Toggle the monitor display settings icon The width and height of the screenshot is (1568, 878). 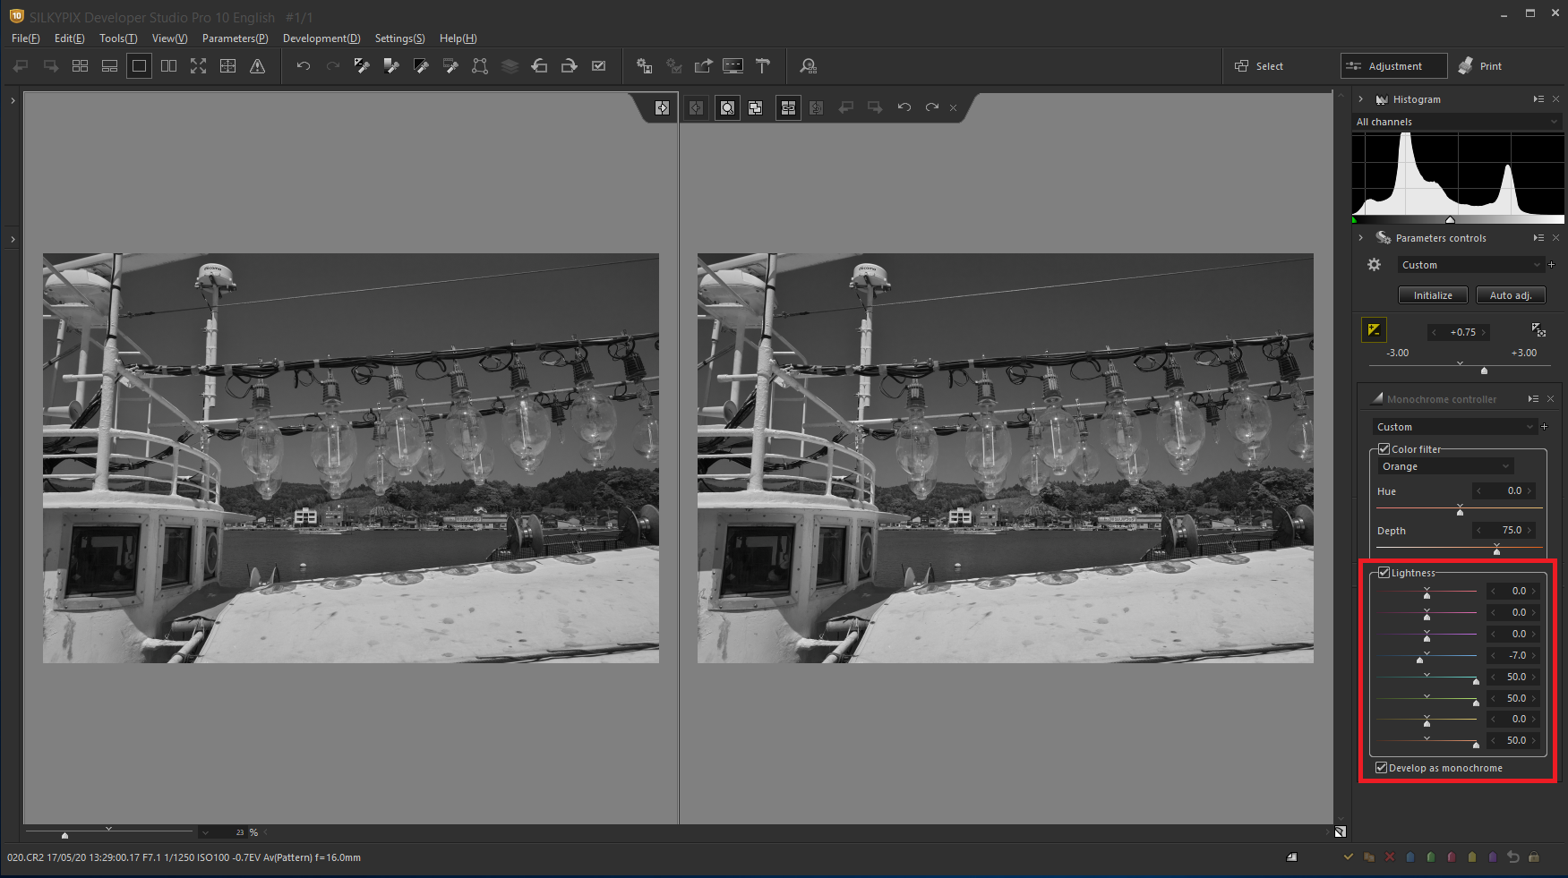tap(733, 66)
